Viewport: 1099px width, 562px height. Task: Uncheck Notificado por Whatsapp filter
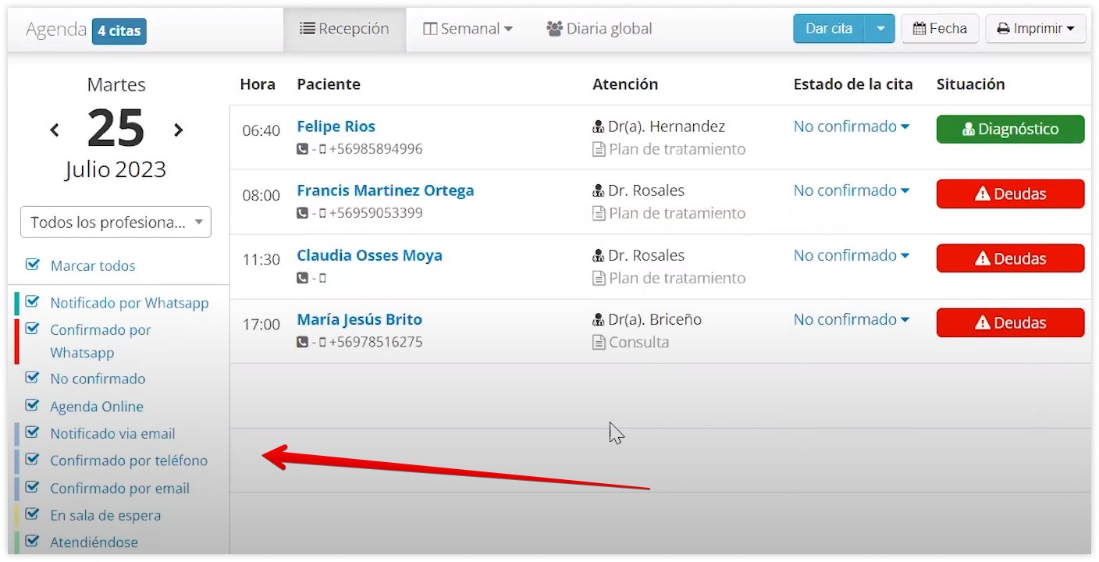click(32, 301)
